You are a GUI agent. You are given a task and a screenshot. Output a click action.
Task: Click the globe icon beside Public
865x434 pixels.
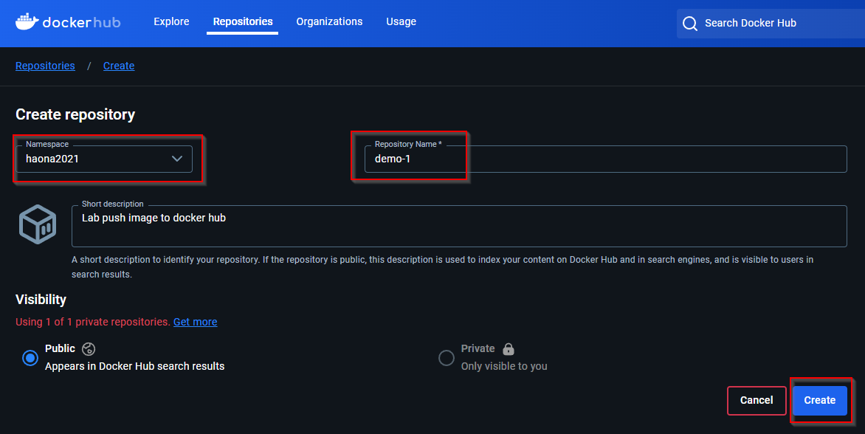tap(89, 348)
